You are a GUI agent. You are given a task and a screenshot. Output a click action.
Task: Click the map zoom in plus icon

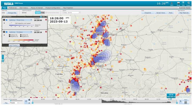(x=3, y=56)
